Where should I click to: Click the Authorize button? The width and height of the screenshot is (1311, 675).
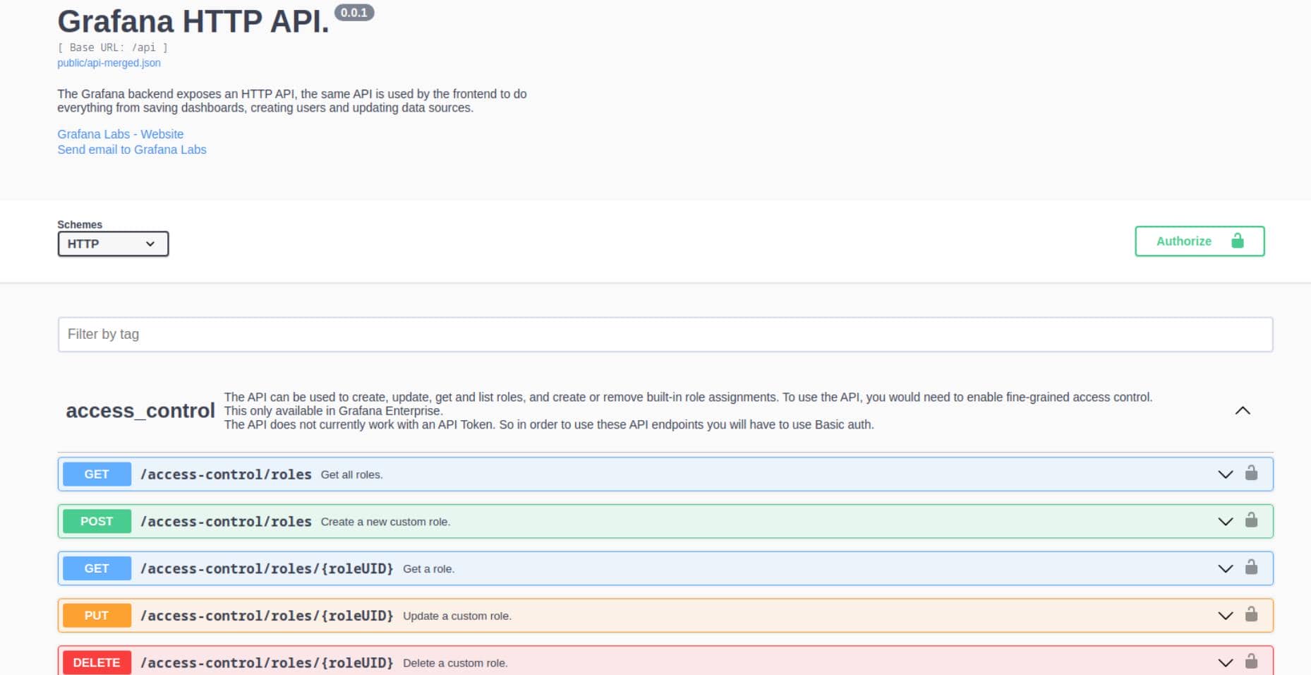(1200, 241)
